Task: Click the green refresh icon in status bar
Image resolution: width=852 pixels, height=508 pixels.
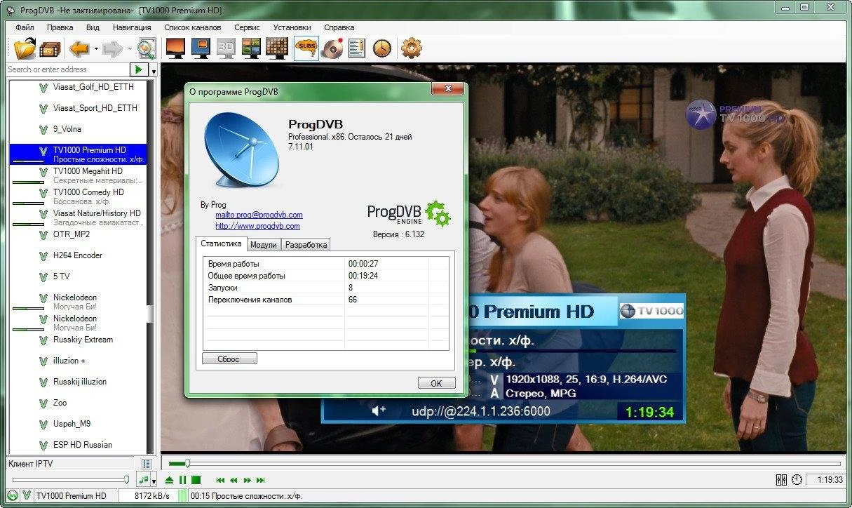Action: click(13, 496)
